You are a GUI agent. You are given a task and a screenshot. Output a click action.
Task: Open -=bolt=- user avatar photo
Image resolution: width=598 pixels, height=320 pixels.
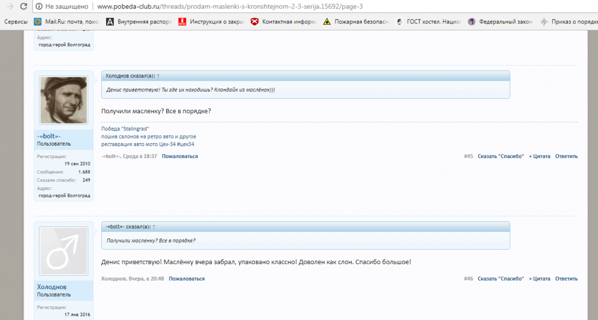pyautogui.click(x=63, y=100)
